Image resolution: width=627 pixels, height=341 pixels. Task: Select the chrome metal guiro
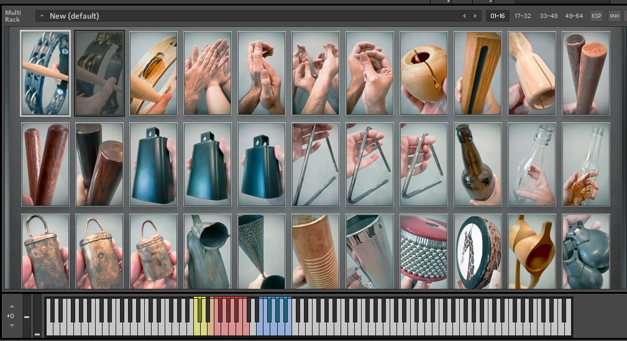pos(370,252)
